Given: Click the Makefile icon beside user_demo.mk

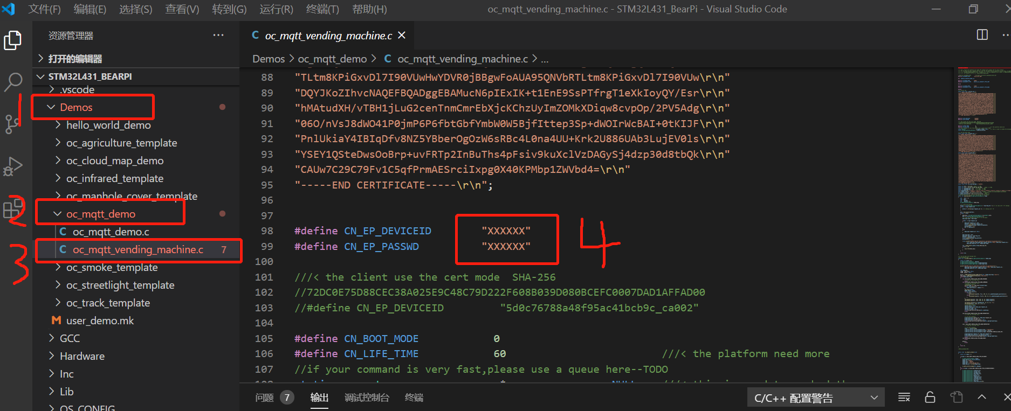Looking at the screenshot, I should (56, 321).
